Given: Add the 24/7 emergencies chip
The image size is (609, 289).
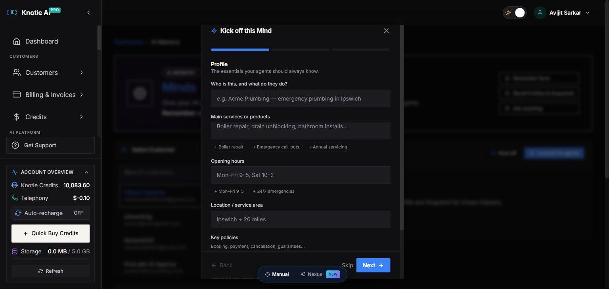Looking at the screenshot, I should pyautogui.click(x=274, y=191).
